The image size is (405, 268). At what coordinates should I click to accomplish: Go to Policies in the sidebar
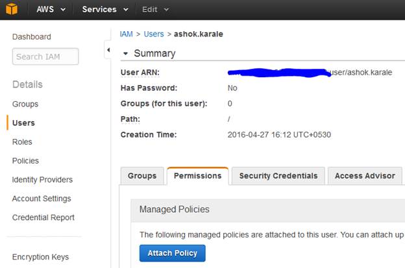pyautogui.click(x=25, y=160)
